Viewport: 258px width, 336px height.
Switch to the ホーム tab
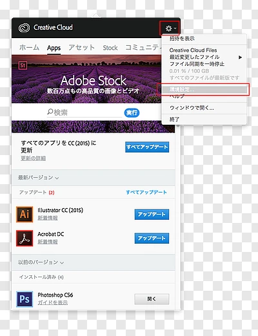pyautogui.click(x=29, y=48)
